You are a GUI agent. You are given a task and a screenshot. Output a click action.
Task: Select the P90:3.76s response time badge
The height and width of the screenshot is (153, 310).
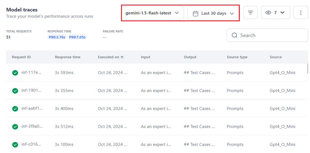57,37
